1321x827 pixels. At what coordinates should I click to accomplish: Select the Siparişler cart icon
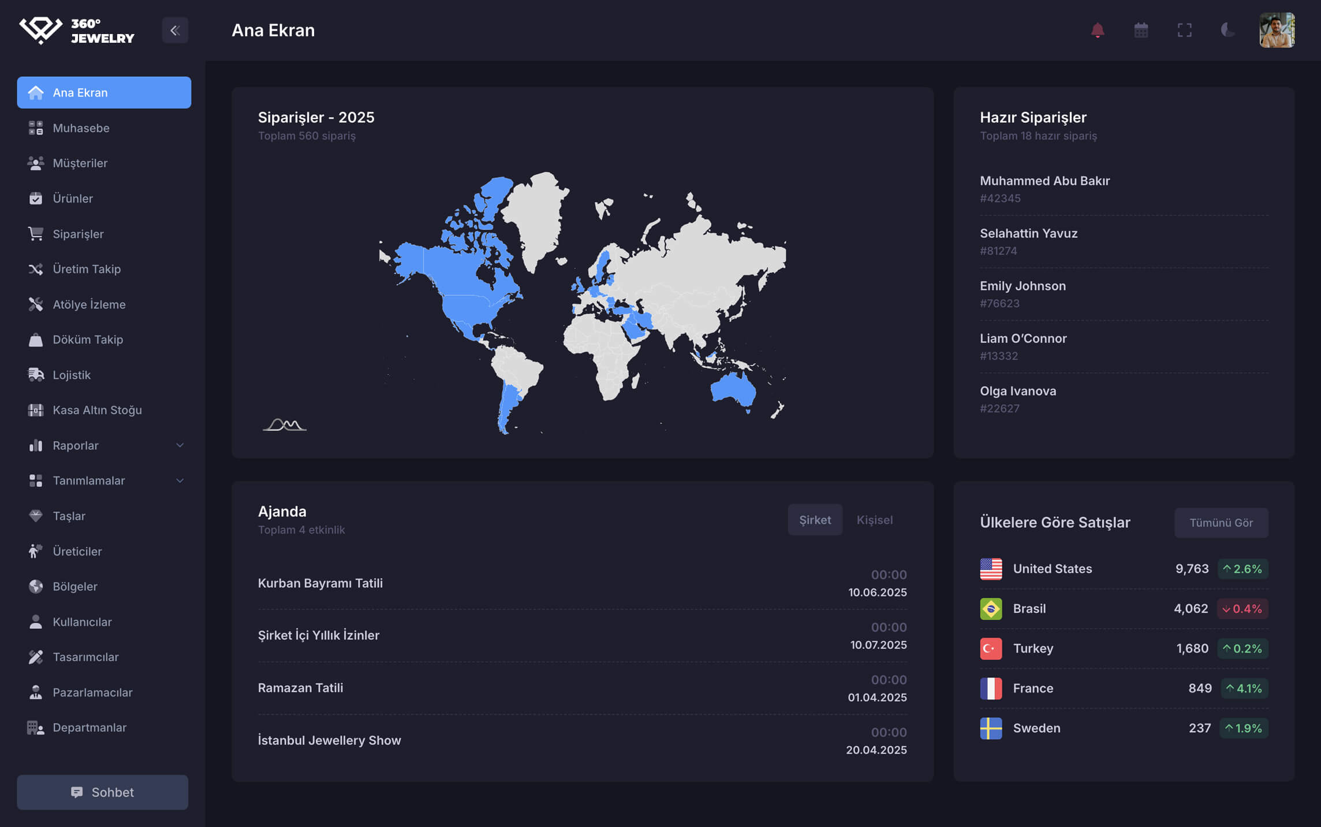(36, 234)
